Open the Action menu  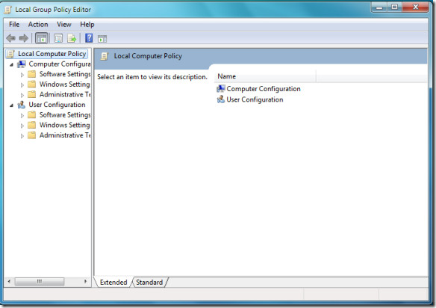pos(38,25)
